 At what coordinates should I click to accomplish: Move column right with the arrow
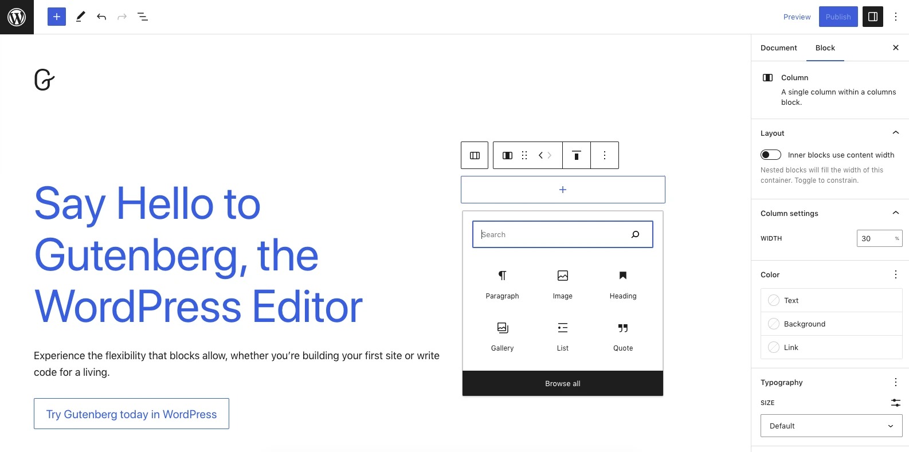[x=550, y=155]
